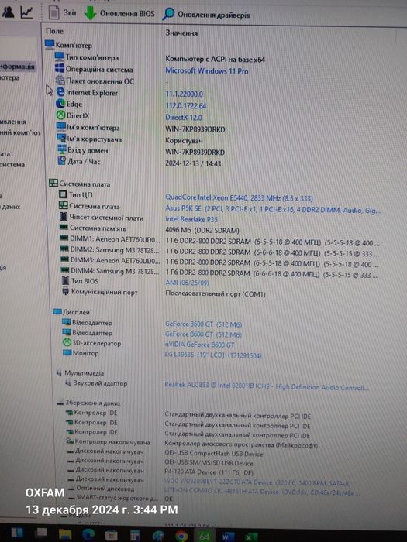Select the DIMM3: Aeneon memory row

pyautogui.click(x=219, y=262)
